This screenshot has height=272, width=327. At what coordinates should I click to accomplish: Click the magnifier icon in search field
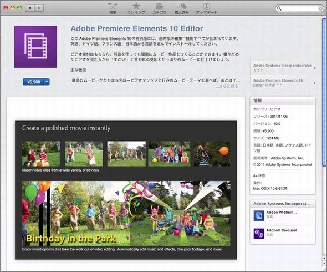[279, 8]
